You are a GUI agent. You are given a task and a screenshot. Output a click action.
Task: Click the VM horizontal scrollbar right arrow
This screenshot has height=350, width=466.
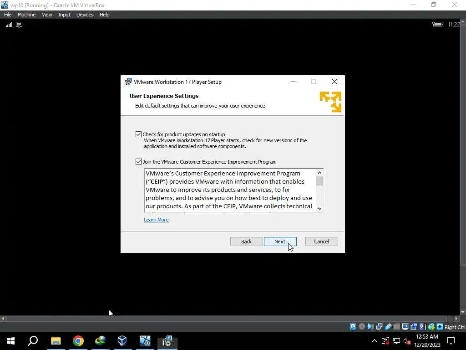(456, 319)
